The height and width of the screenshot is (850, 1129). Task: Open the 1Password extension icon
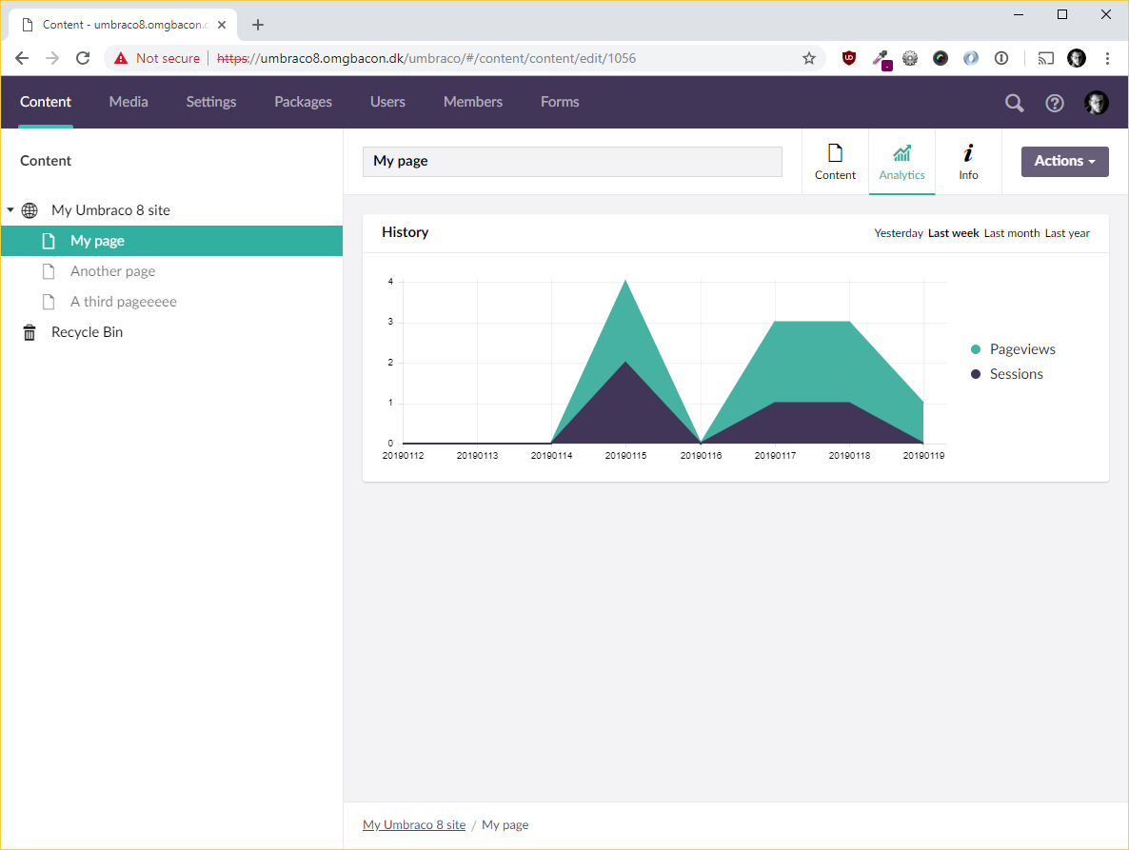pos(1000,58)
